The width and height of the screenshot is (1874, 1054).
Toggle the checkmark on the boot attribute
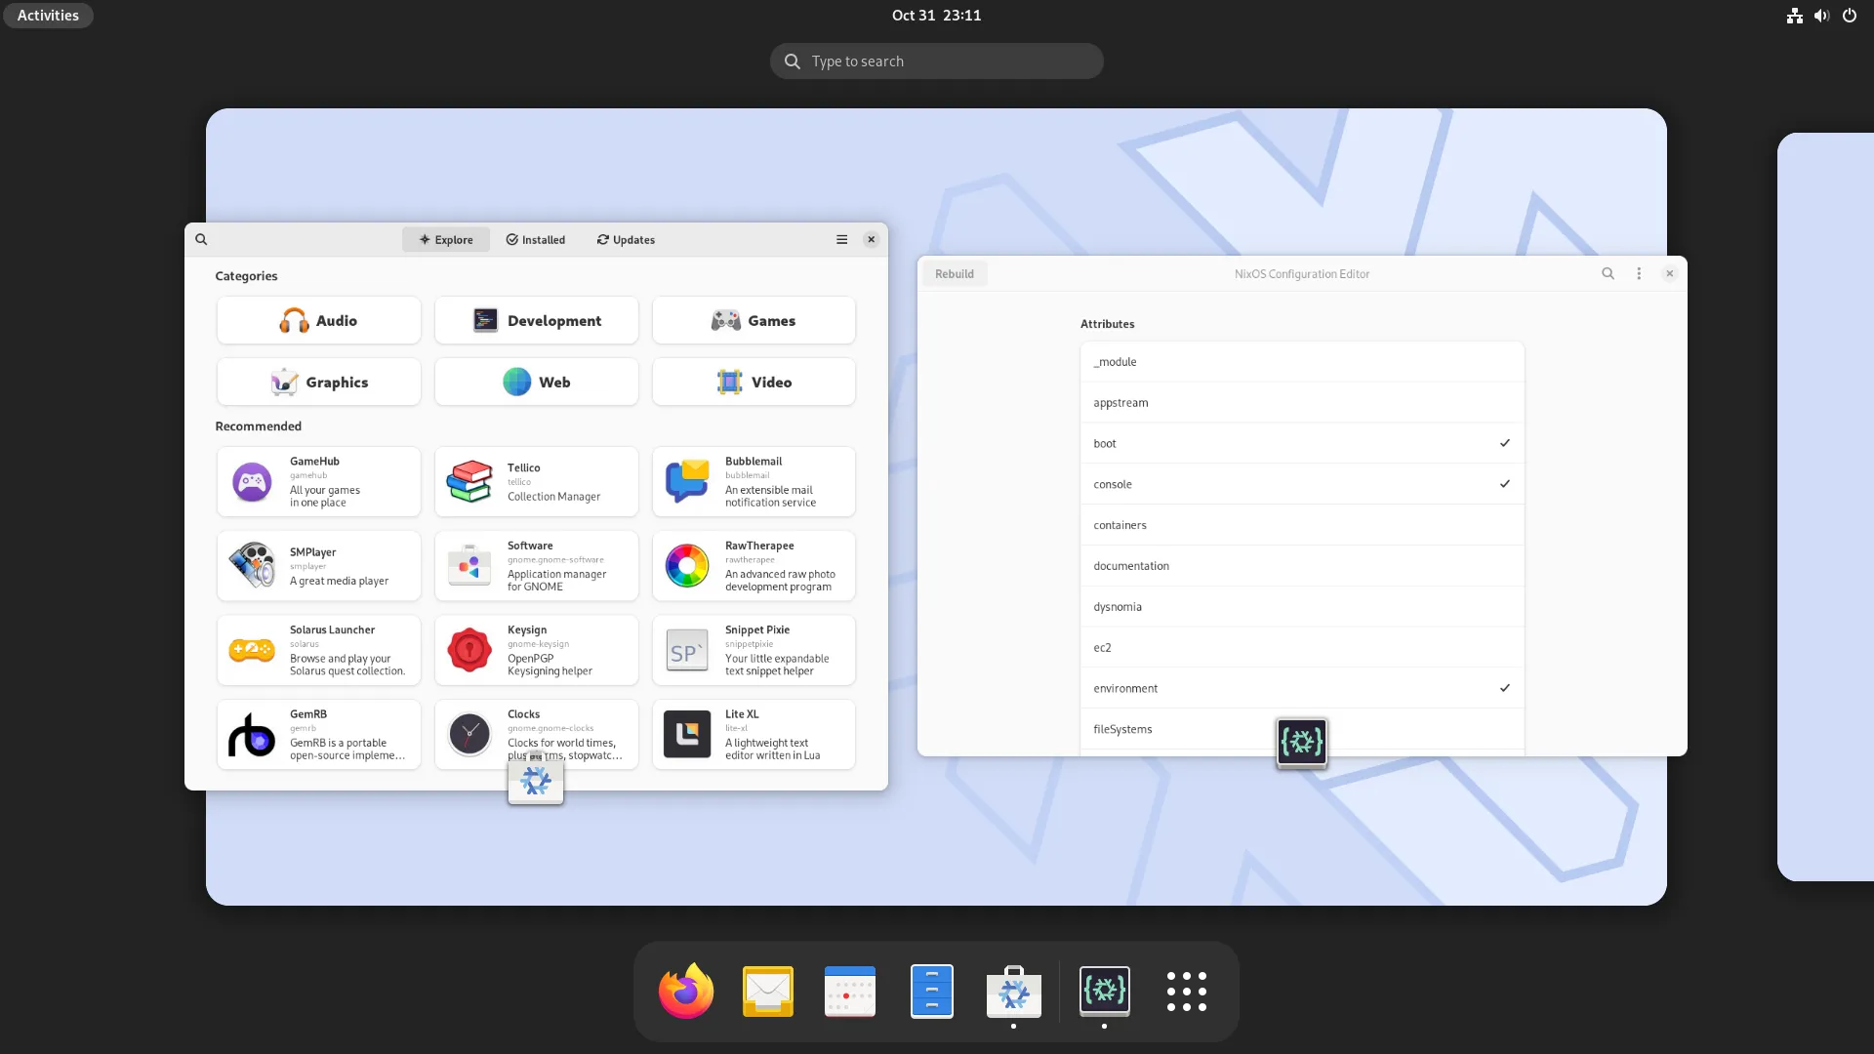tap(1505, 443)
